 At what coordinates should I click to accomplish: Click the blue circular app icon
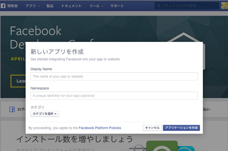click(189, 147)
